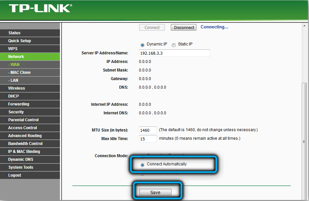309x201 pixels.
Task: Click the MTU Size input field
Action: 148,130
